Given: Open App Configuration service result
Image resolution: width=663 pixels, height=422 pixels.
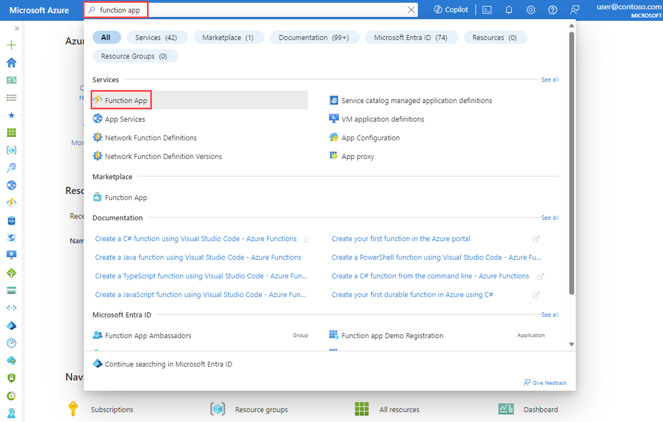Looking at the screenshot, I should [x=370, y=138].
